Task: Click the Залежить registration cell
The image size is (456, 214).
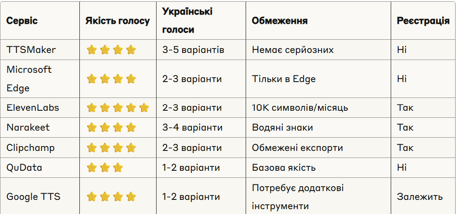Action: 420,197
